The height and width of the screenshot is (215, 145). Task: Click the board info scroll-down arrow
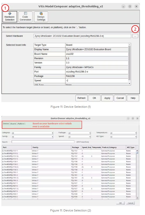pos(129,84)
